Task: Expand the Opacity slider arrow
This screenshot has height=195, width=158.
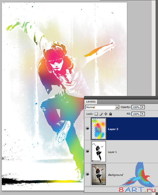Action: click(x=143, y=107)
